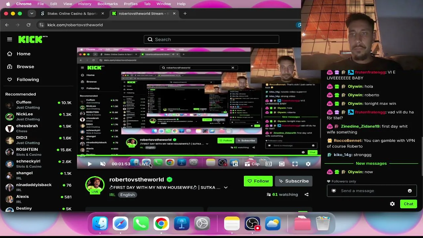Click in the Send a message field

(372, 191)
